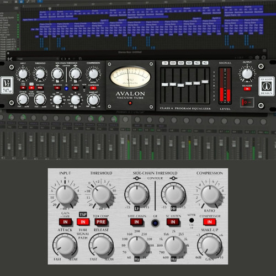This screenshot has height=276, width=276.
Task: Click the Attack knob on the black rack
Action: pyautogui.click(x=23, y=99)
